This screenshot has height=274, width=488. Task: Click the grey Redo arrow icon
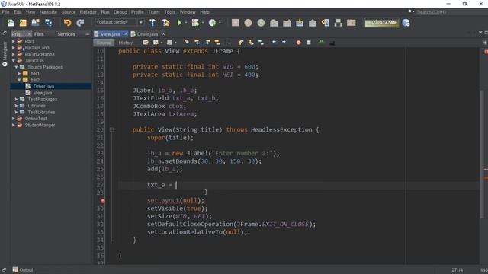80,23
